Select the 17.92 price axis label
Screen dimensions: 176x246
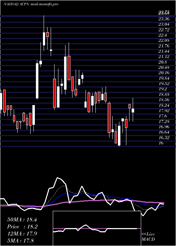(164, 111)
